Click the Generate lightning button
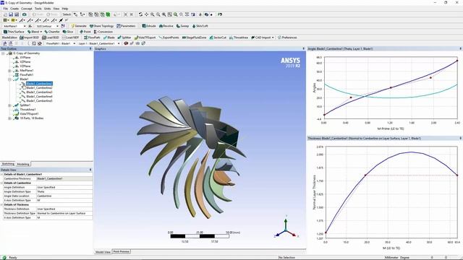Viewport: 463px width, 260px height. coord(79,26)
